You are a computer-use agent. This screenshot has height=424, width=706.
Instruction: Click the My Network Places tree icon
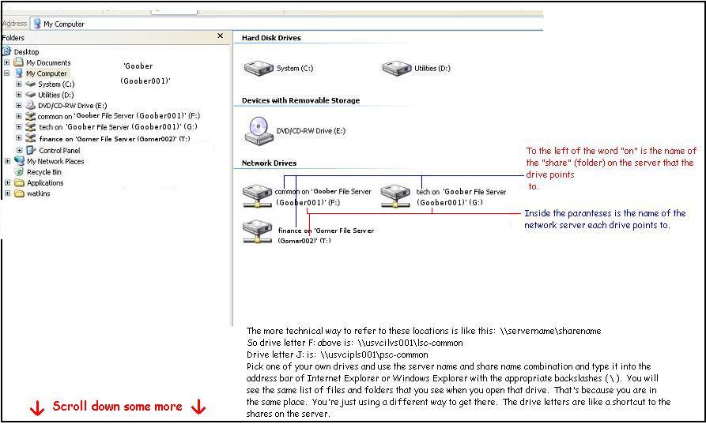pyautogui.click(x=19, y=161)
